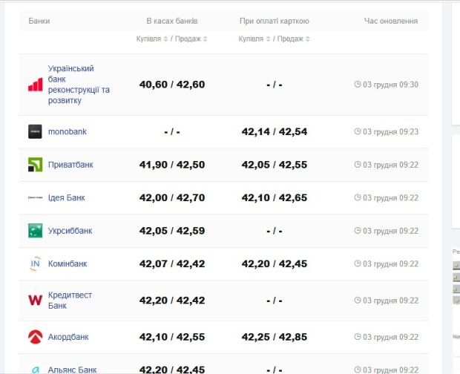Click the Час оновлення column header

(390, 21)
